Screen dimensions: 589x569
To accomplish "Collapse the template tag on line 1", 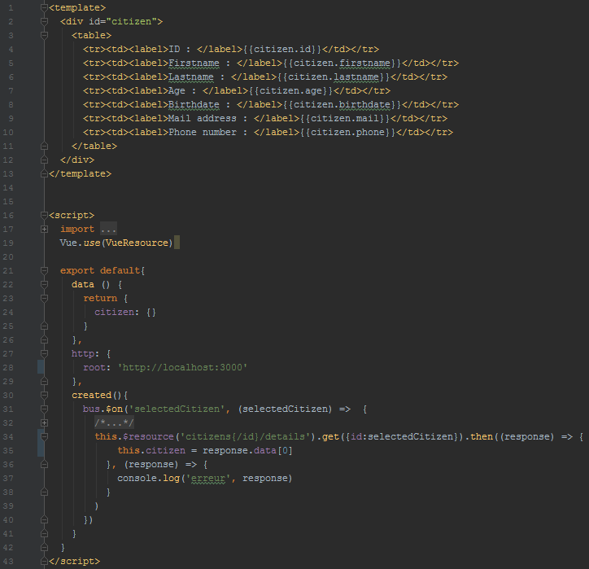I will pos(43,8).
